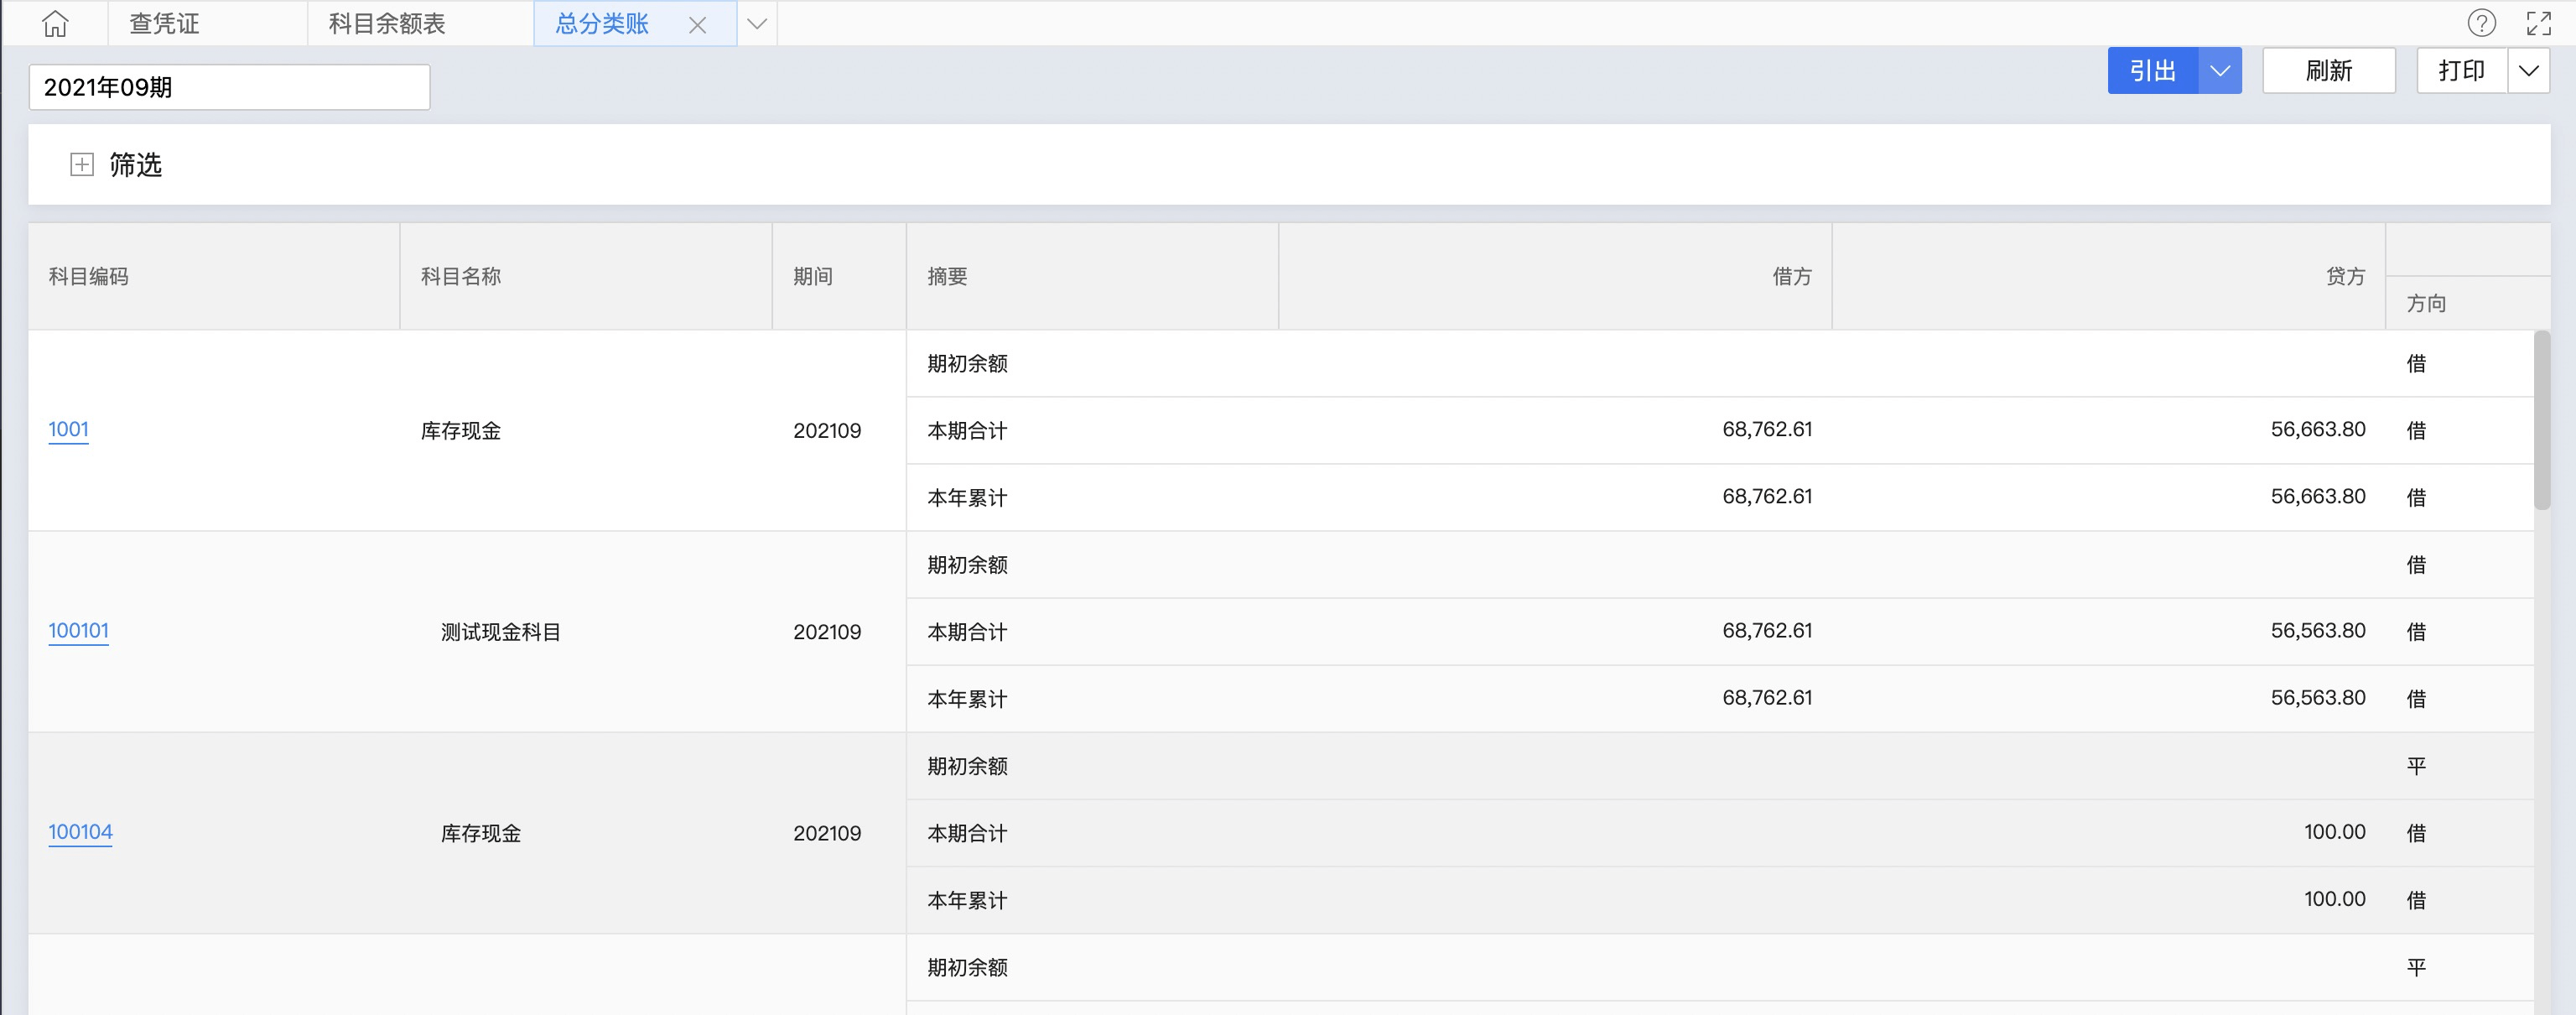Expand the 筛选 filter panel
2576x1015 pixels.
(82, 165)
